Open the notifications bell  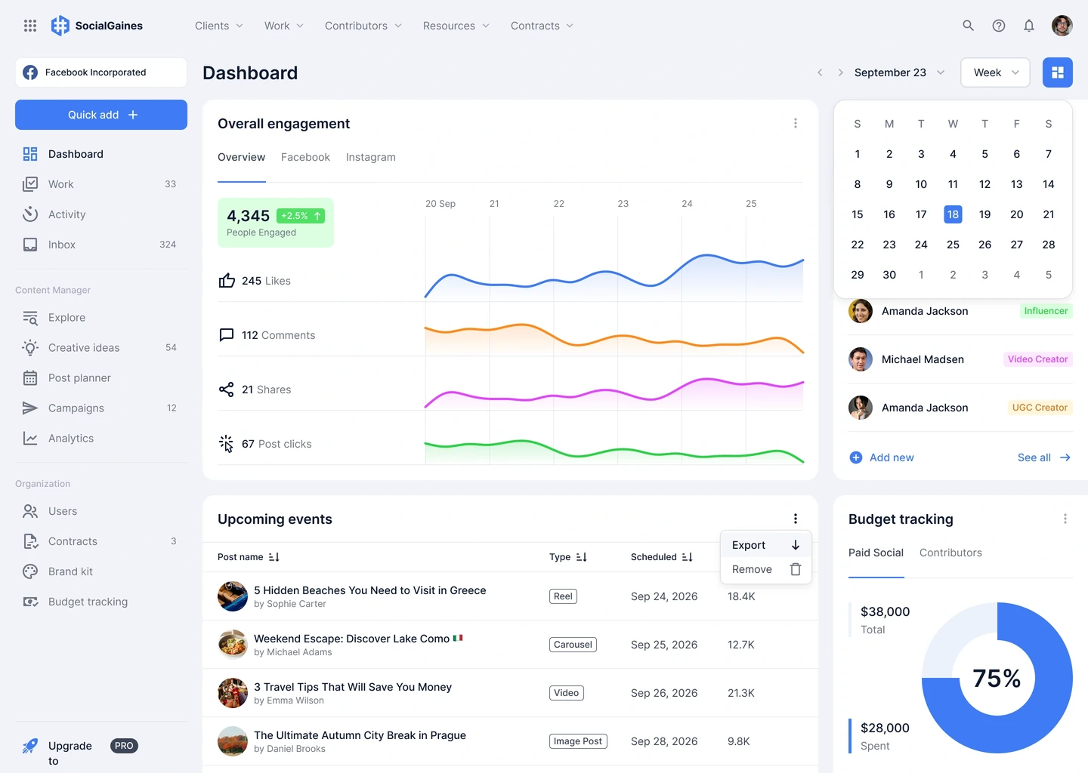[1029, 26]
